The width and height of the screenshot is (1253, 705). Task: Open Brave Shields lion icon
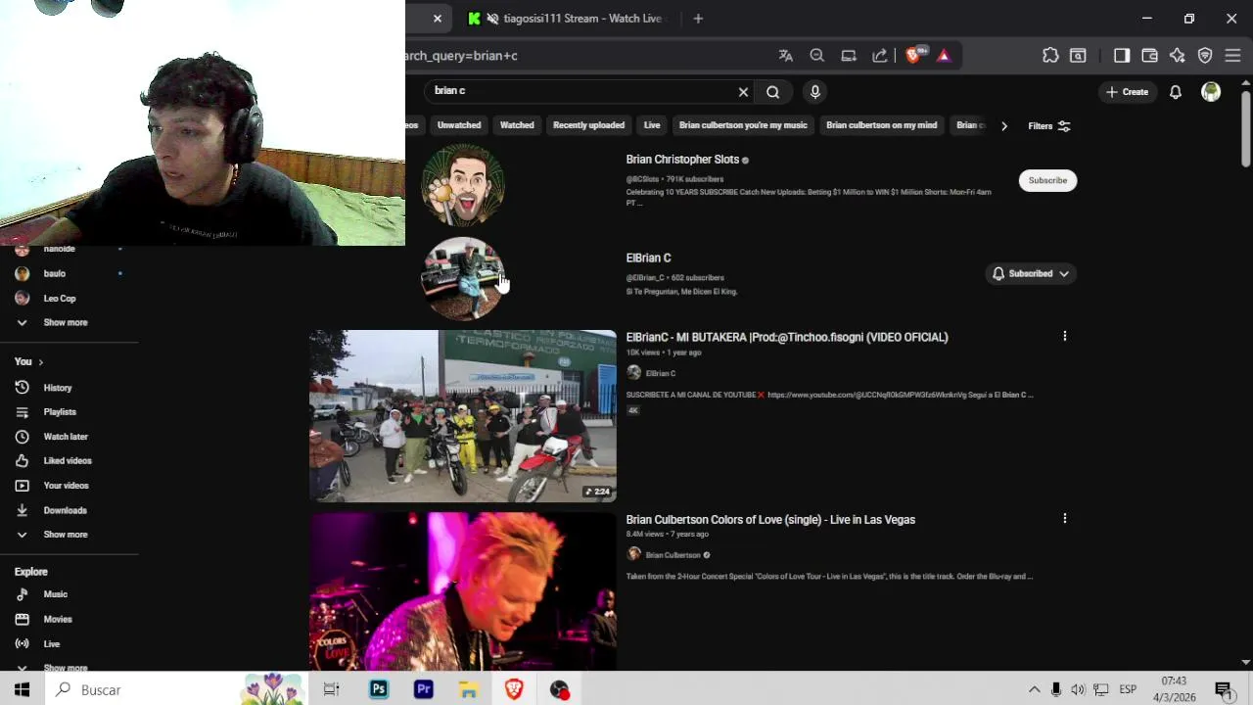coord(913,56)
